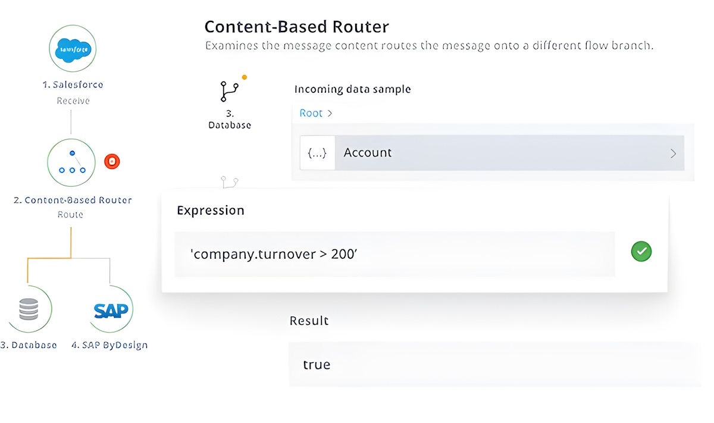This screenshot has width=714, height=423.
Task: Edit the company.turnover expression field
Action: (x=394, y=254)
